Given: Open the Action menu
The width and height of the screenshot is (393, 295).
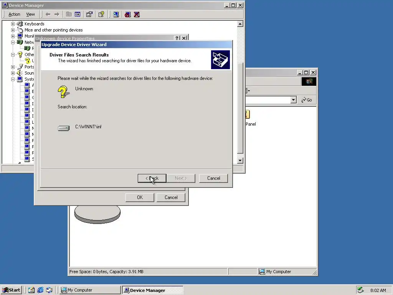Looking at the screenshot, I should 14,14.
